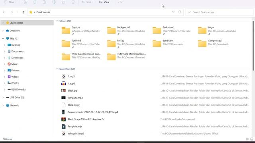Select PhotoScape X Pro 7z archive

pyautogui.click(x=155, y=119)
